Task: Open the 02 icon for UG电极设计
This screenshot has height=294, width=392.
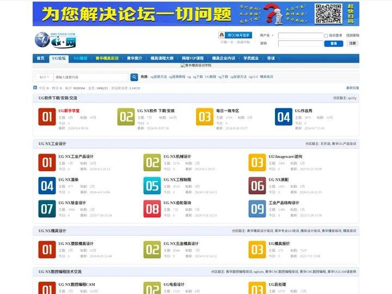Action: coord(152,288)
